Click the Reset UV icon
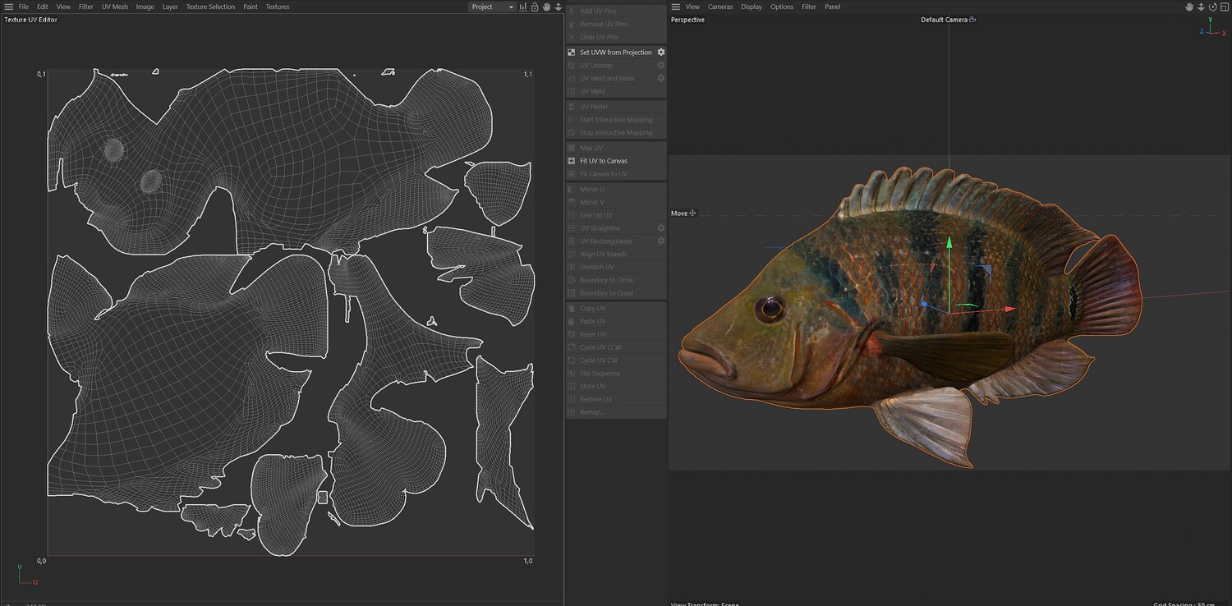Image resolution: width=1232 pixels, height=606 pixels. [572, 334]
